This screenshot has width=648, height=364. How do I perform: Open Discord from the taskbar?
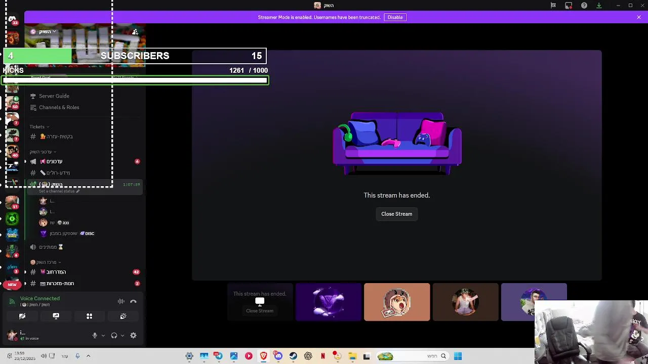[x=278, y=356]
